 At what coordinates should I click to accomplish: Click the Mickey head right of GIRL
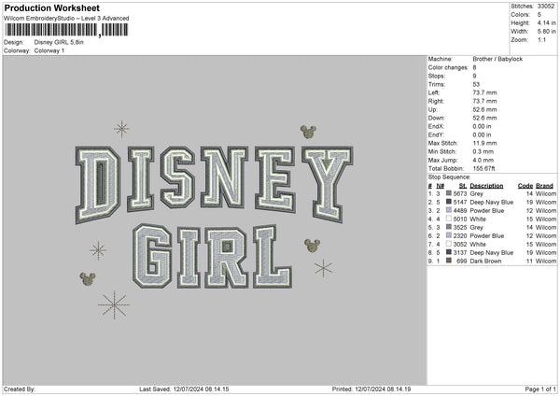(x=312, y=246)
